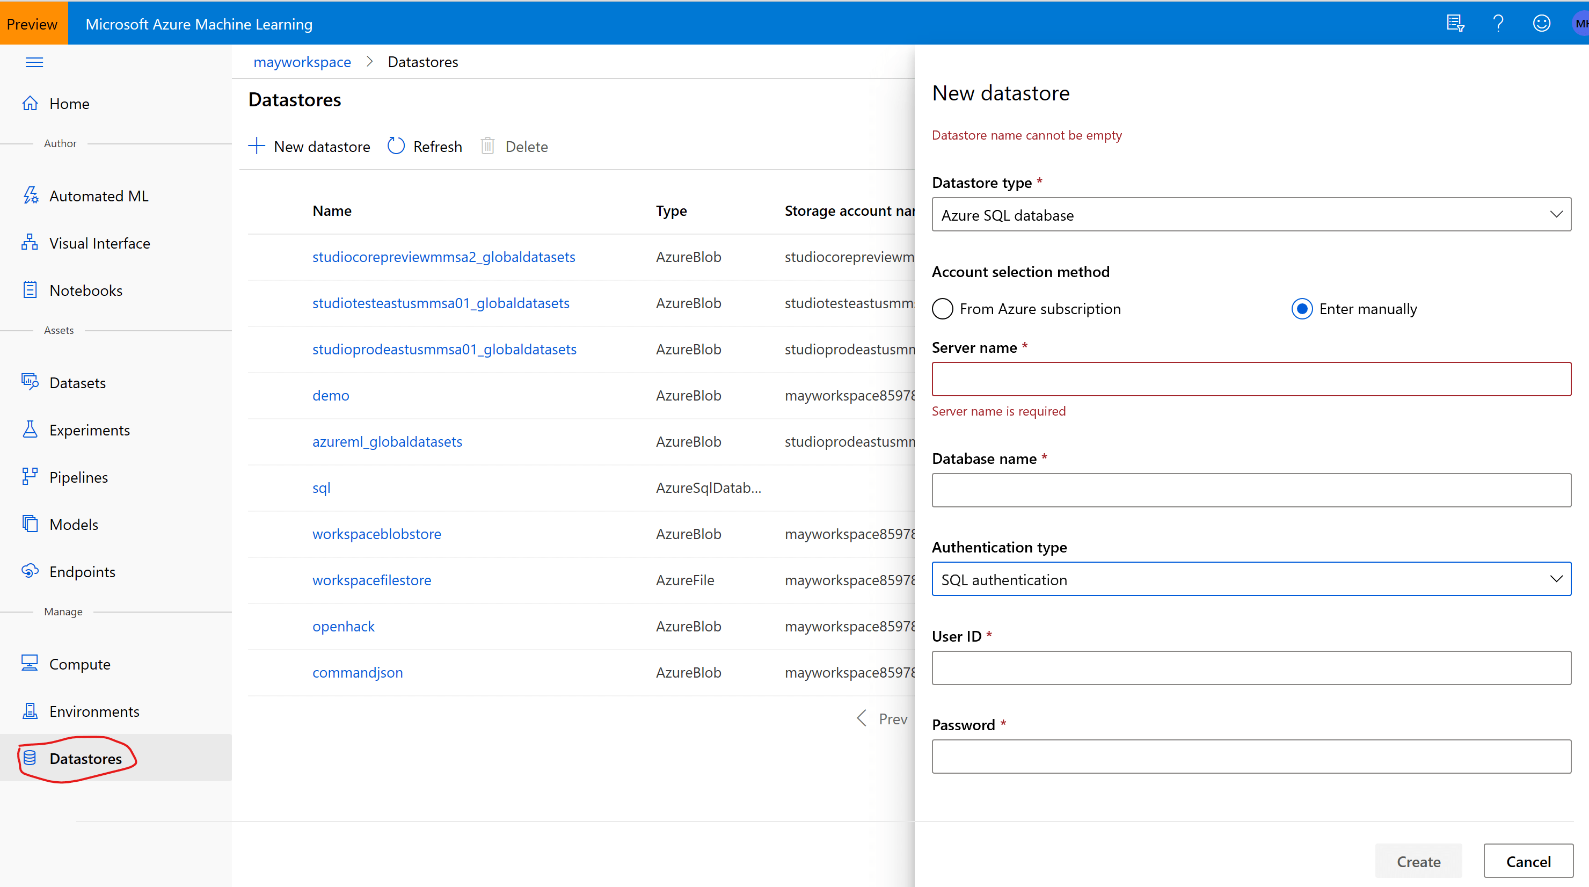
Task: Go to Compute in sidebar
Action: pos(79,664)
